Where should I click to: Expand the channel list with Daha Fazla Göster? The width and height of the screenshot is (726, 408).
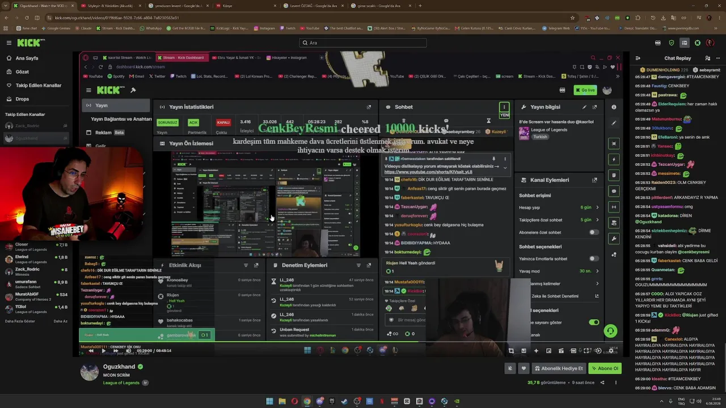20,321
